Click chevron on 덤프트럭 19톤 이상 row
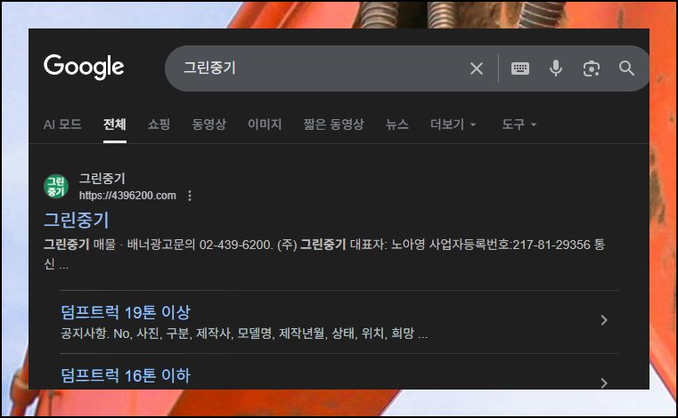The height and width of the screenshot is (418, 678). [x=604, y=320]
